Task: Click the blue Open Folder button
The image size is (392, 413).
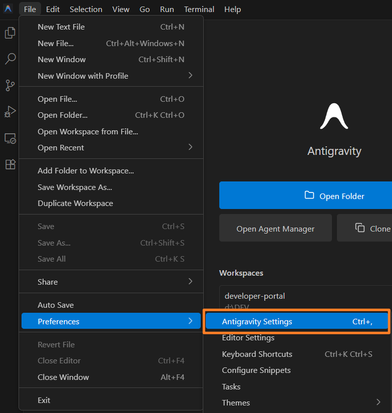Action: [305, 196]
